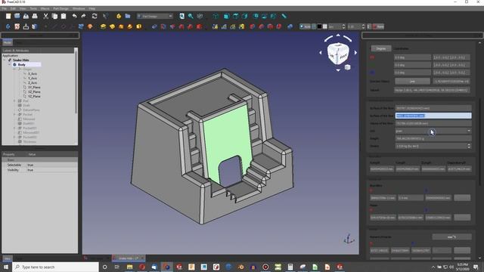The image size is (484, 272).
Task: Click the Open document toolbar icon
Action: coord(17,16)
